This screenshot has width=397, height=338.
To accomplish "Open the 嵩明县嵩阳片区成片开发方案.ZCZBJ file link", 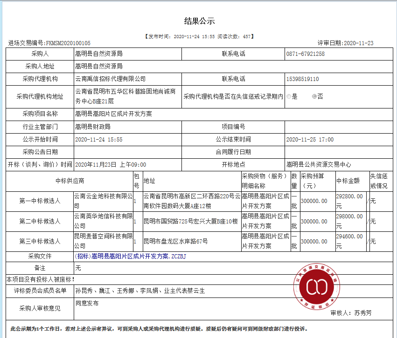I will point(131,257).
